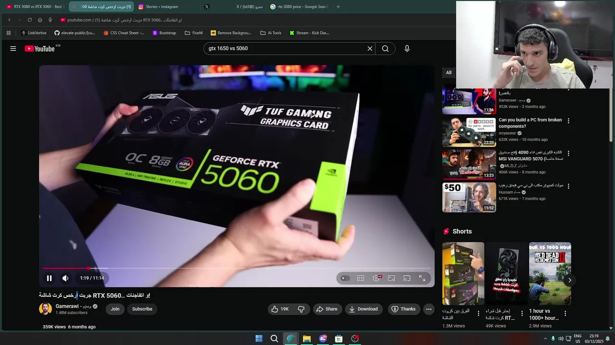
Task: Open the CSS Cheat Sheet bookmark
Action: [124, 33]
